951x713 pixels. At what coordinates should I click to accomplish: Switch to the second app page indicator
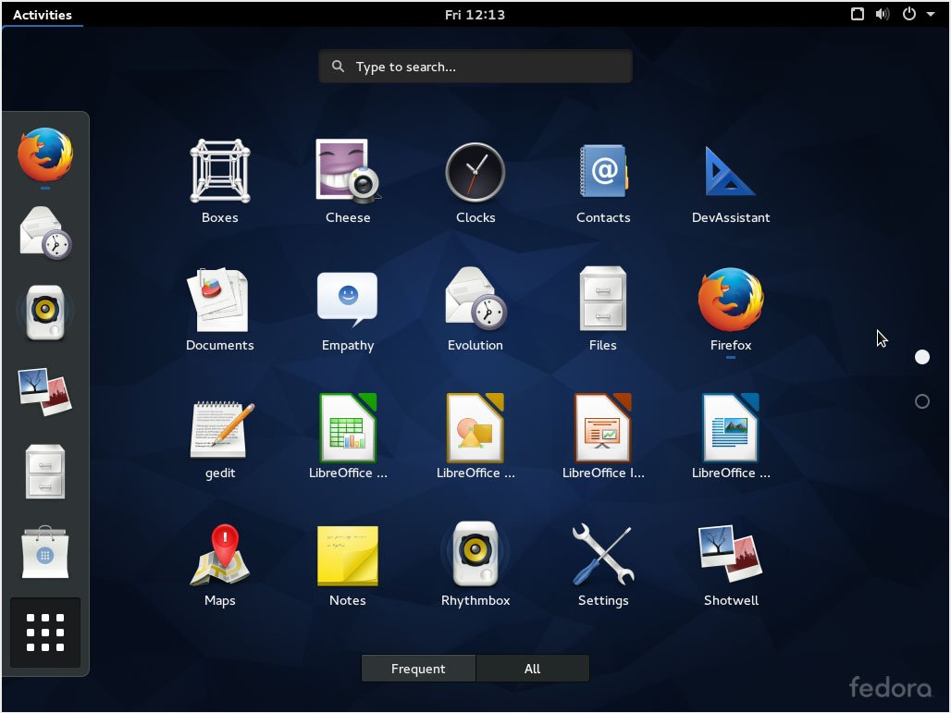922,401
